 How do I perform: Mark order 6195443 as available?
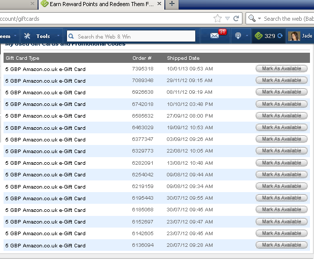click(x=282, y=198)
